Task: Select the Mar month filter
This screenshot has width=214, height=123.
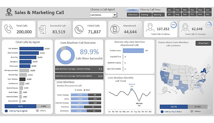Action: [185, 10]
